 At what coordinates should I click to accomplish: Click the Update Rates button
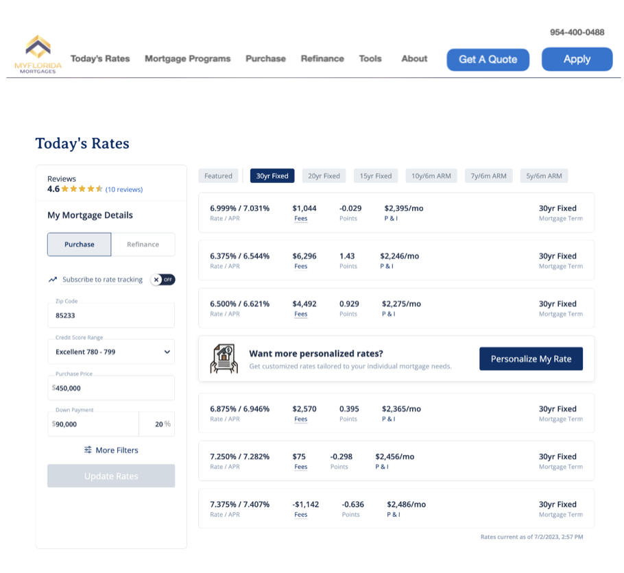click(111, 476)
